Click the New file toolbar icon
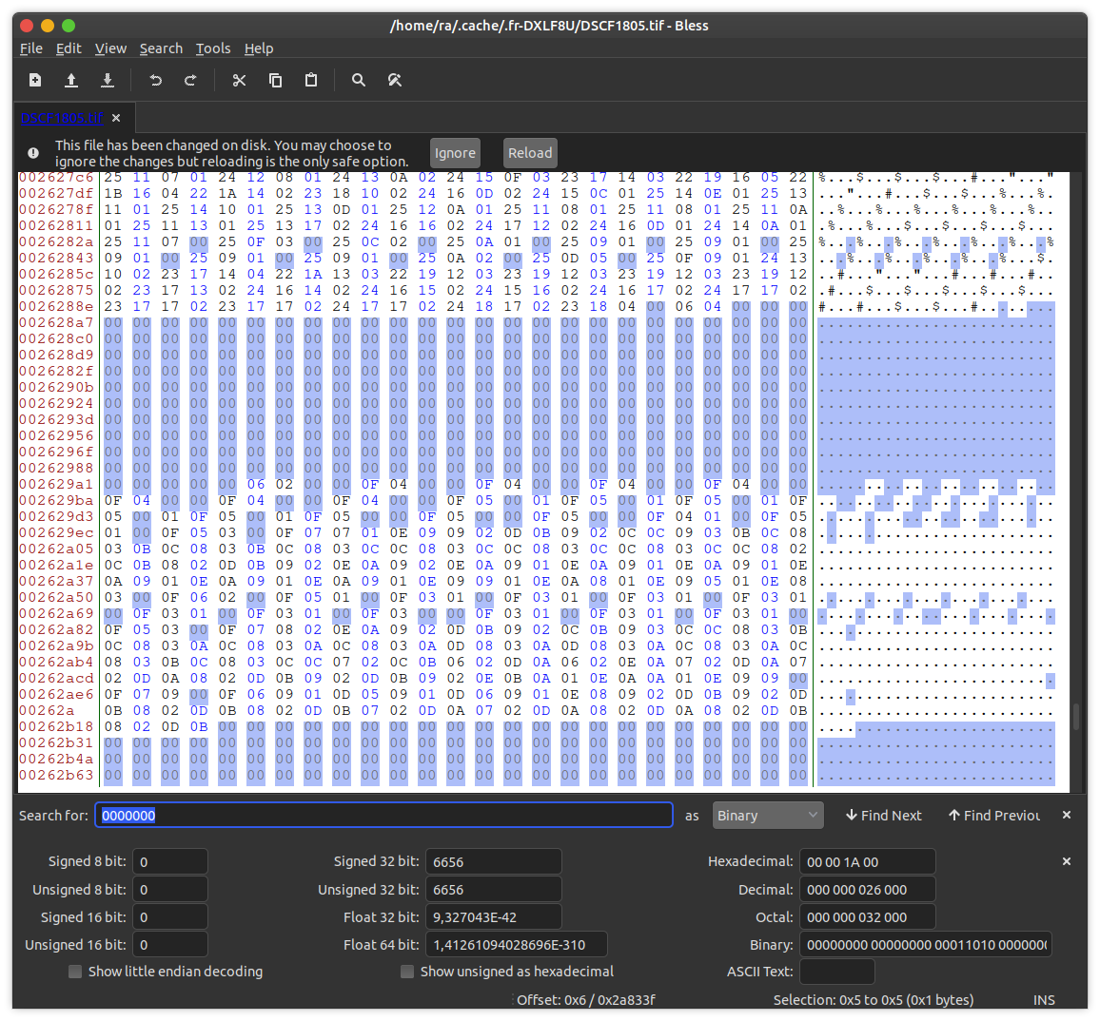 click(35, 80)
